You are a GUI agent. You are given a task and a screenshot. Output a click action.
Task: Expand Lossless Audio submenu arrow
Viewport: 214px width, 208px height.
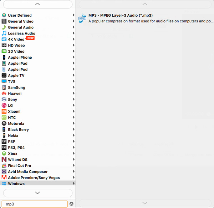(x=73, y=33)
